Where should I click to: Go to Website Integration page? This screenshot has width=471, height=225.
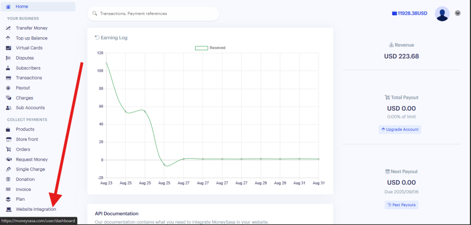pos(36,209)
